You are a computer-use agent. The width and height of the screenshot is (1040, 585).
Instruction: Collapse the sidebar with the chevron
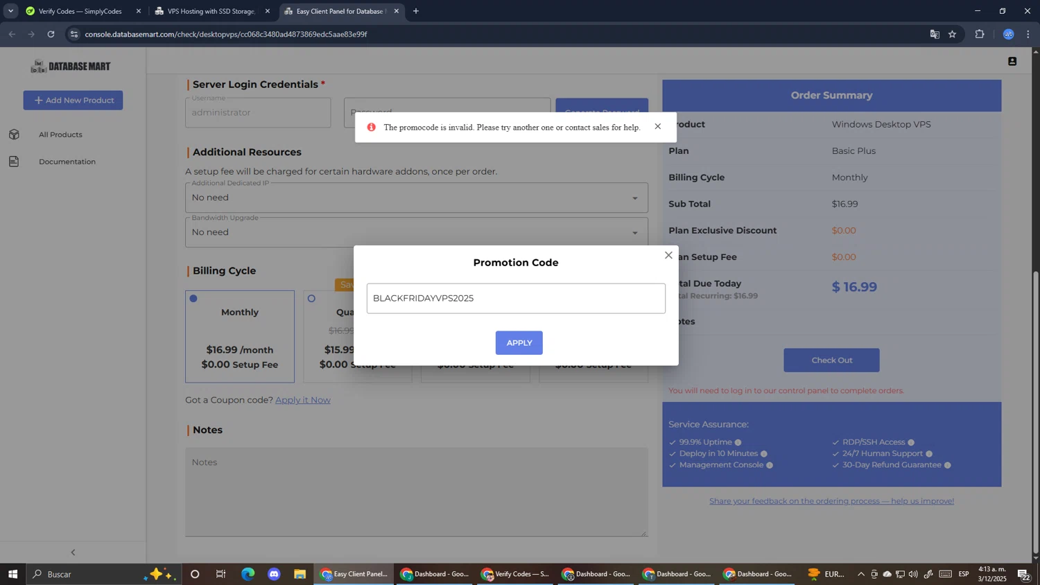(x=73, y=552)
